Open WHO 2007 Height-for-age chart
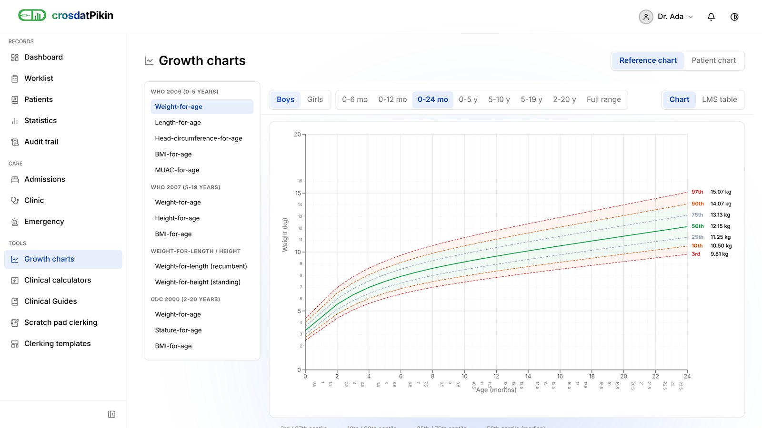This screenshot has height=428, width=762. coord(202,218)
